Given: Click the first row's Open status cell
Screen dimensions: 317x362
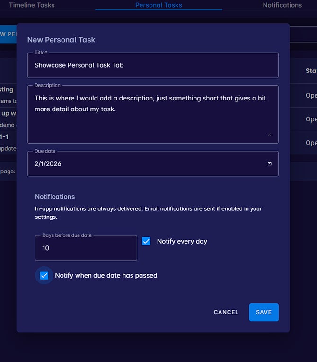Looking at the screenshot, I should (x=311, y=95).
